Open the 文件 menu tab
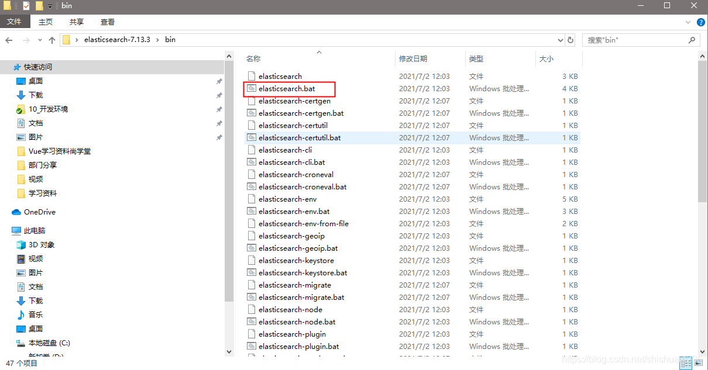 click(x=14, y=22)
